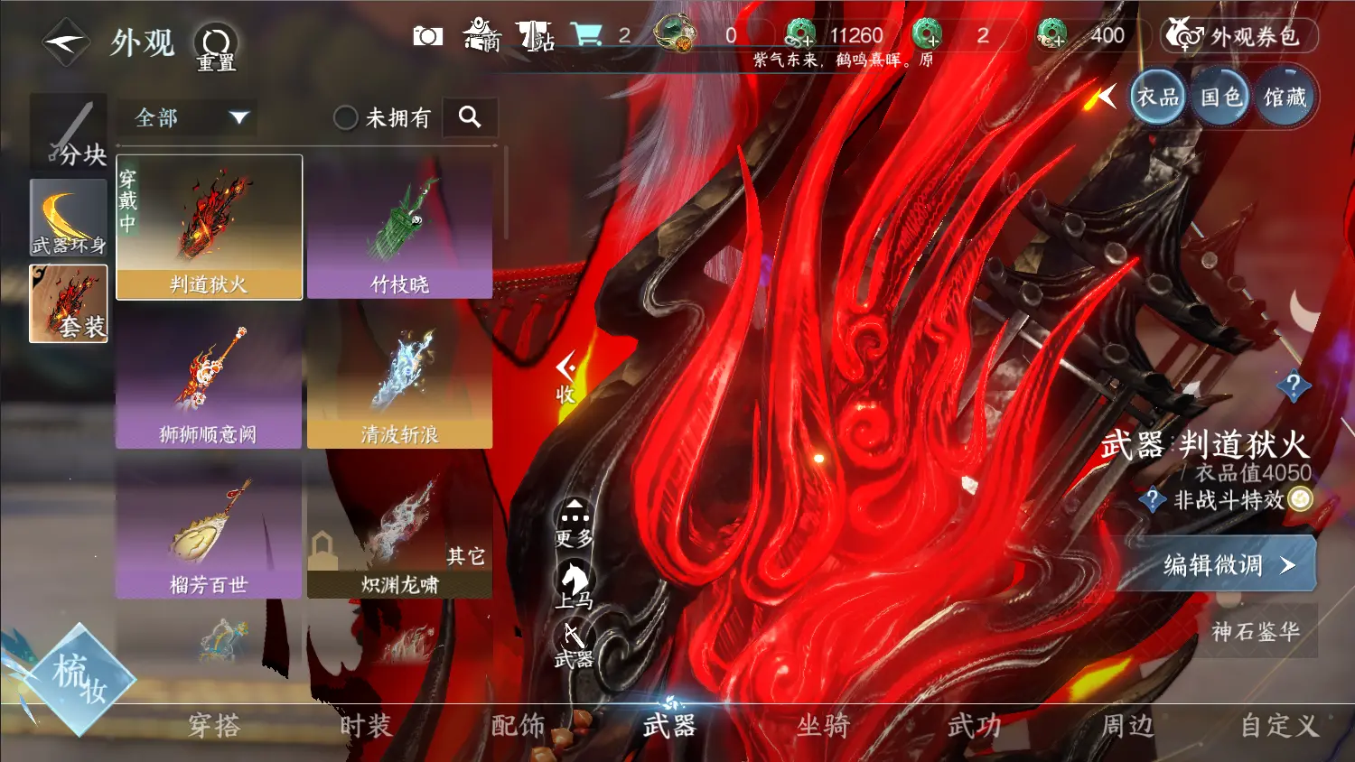Viewport: 1355px width, 762px height.
Task: Open the 馆藏 collection button
Action: coord(1285,97)
